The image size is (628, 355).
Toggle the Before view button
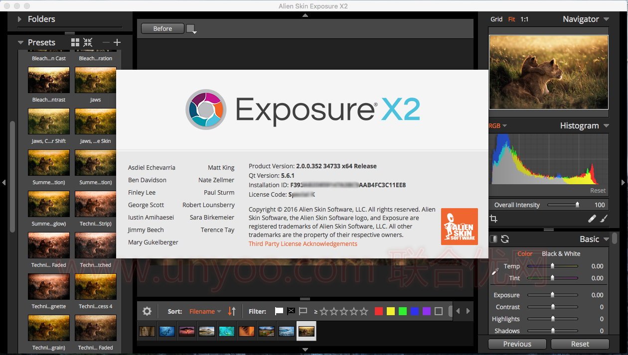(x=162, y=28)
